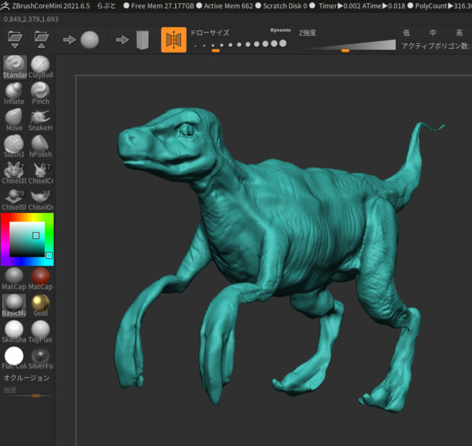This screenshot has height=446, width=472.
Task: Open file with down-arrow folder icon
Action: tap(15, 40)
